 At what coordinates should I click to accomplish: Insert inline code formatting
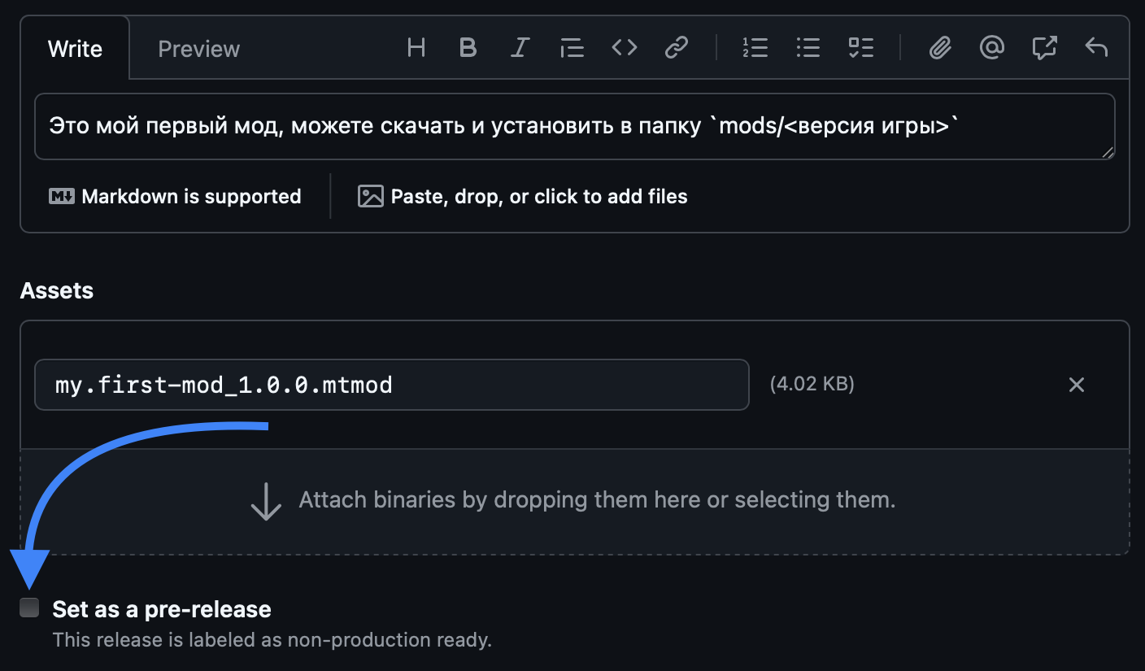click(x=624, y=47)
